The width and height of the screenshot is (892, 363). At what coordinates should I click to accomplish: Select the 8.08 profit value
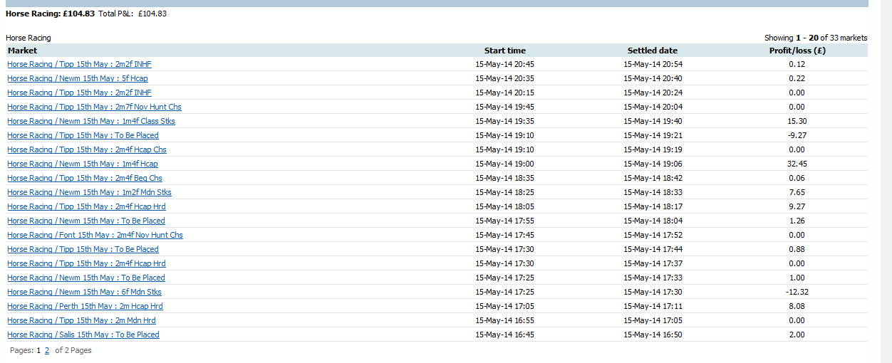[797, 306]
